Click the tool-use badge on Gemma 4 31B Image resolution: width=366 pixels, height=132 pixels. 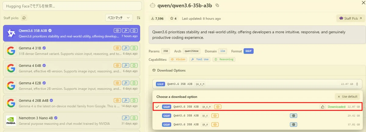pyautogui.click(x=126, y=48)
